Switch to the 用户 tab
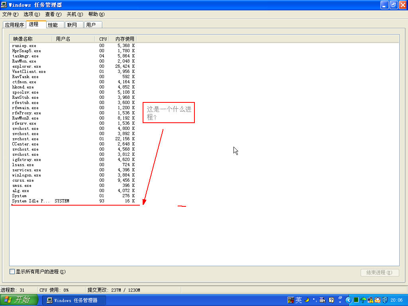 (93, 25)
